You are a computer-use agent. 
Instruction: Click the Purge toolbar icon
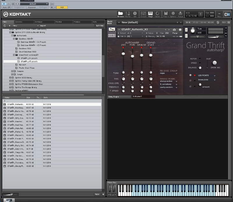180,14
